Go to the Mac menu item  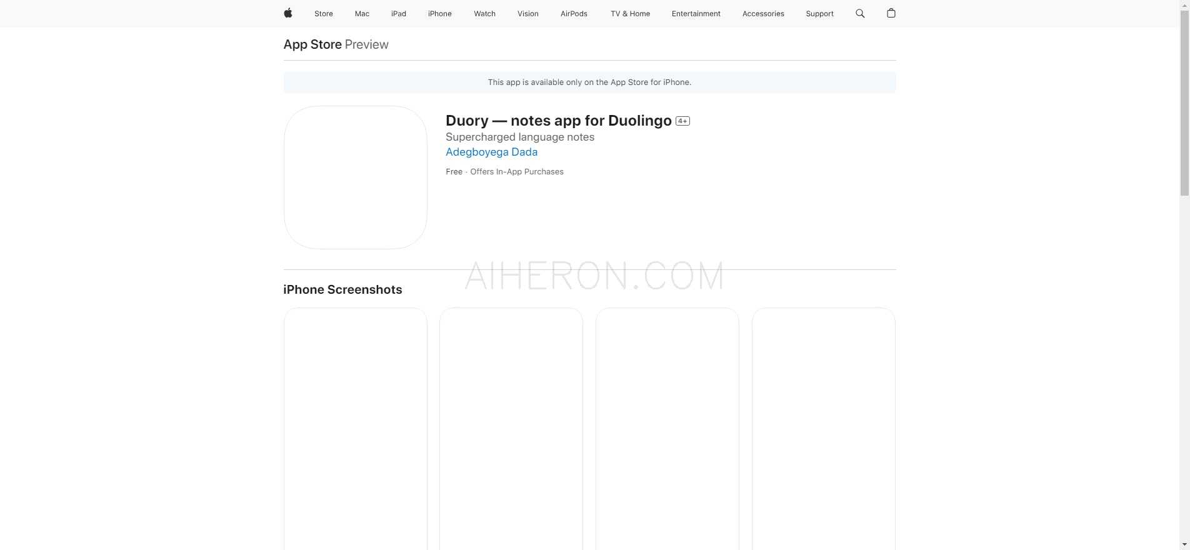point(362,14)
